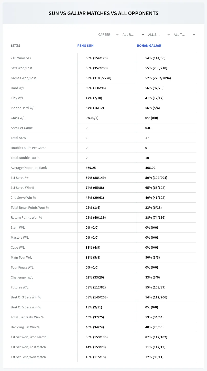Open Peng Sun's player profile link
The width and height of the screenshot is (207, 371).
(x=85, y=45)
